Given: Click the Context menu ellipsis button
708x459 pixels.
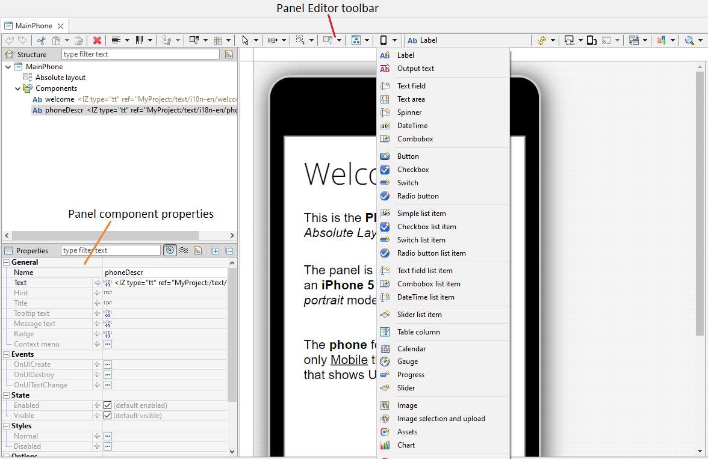Looking at the screenshot, I should (x=108, y=344).
